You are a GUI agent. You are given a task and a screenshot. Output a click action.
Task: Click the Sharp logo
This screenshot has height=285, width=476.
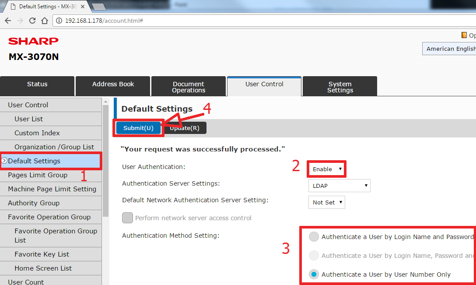pyautogui.click(x=33, y=41)
